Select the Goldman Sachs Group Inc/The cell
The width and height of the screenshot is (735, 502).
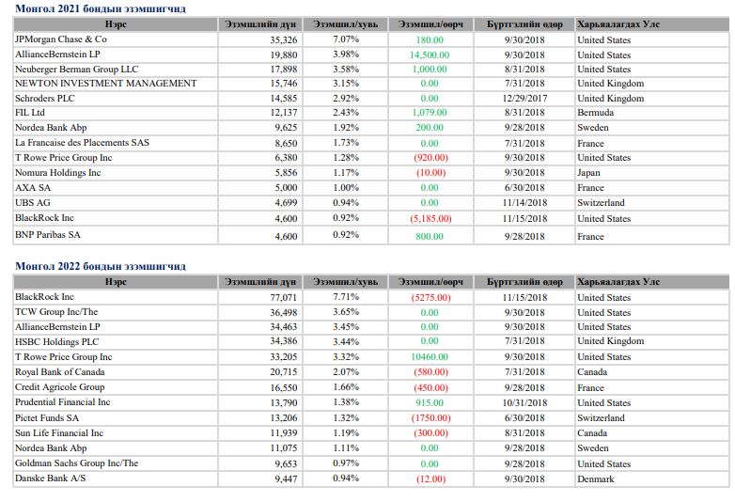pyautogui.click(x=76, y=463)
